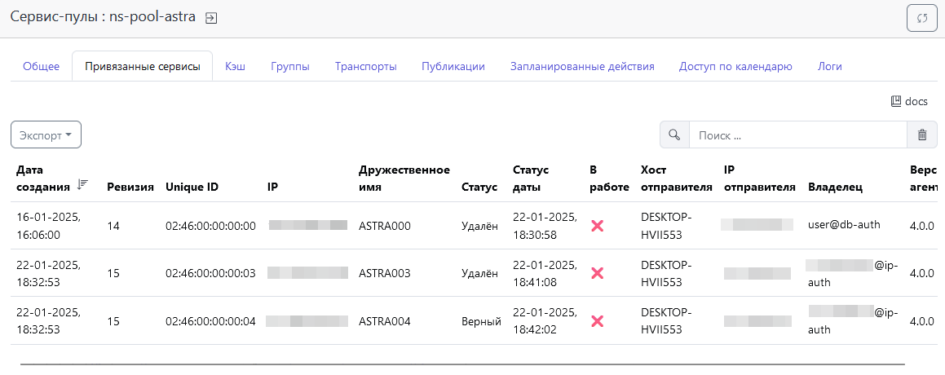Click red X for ASTRA003 row

(x=597, y=274)
